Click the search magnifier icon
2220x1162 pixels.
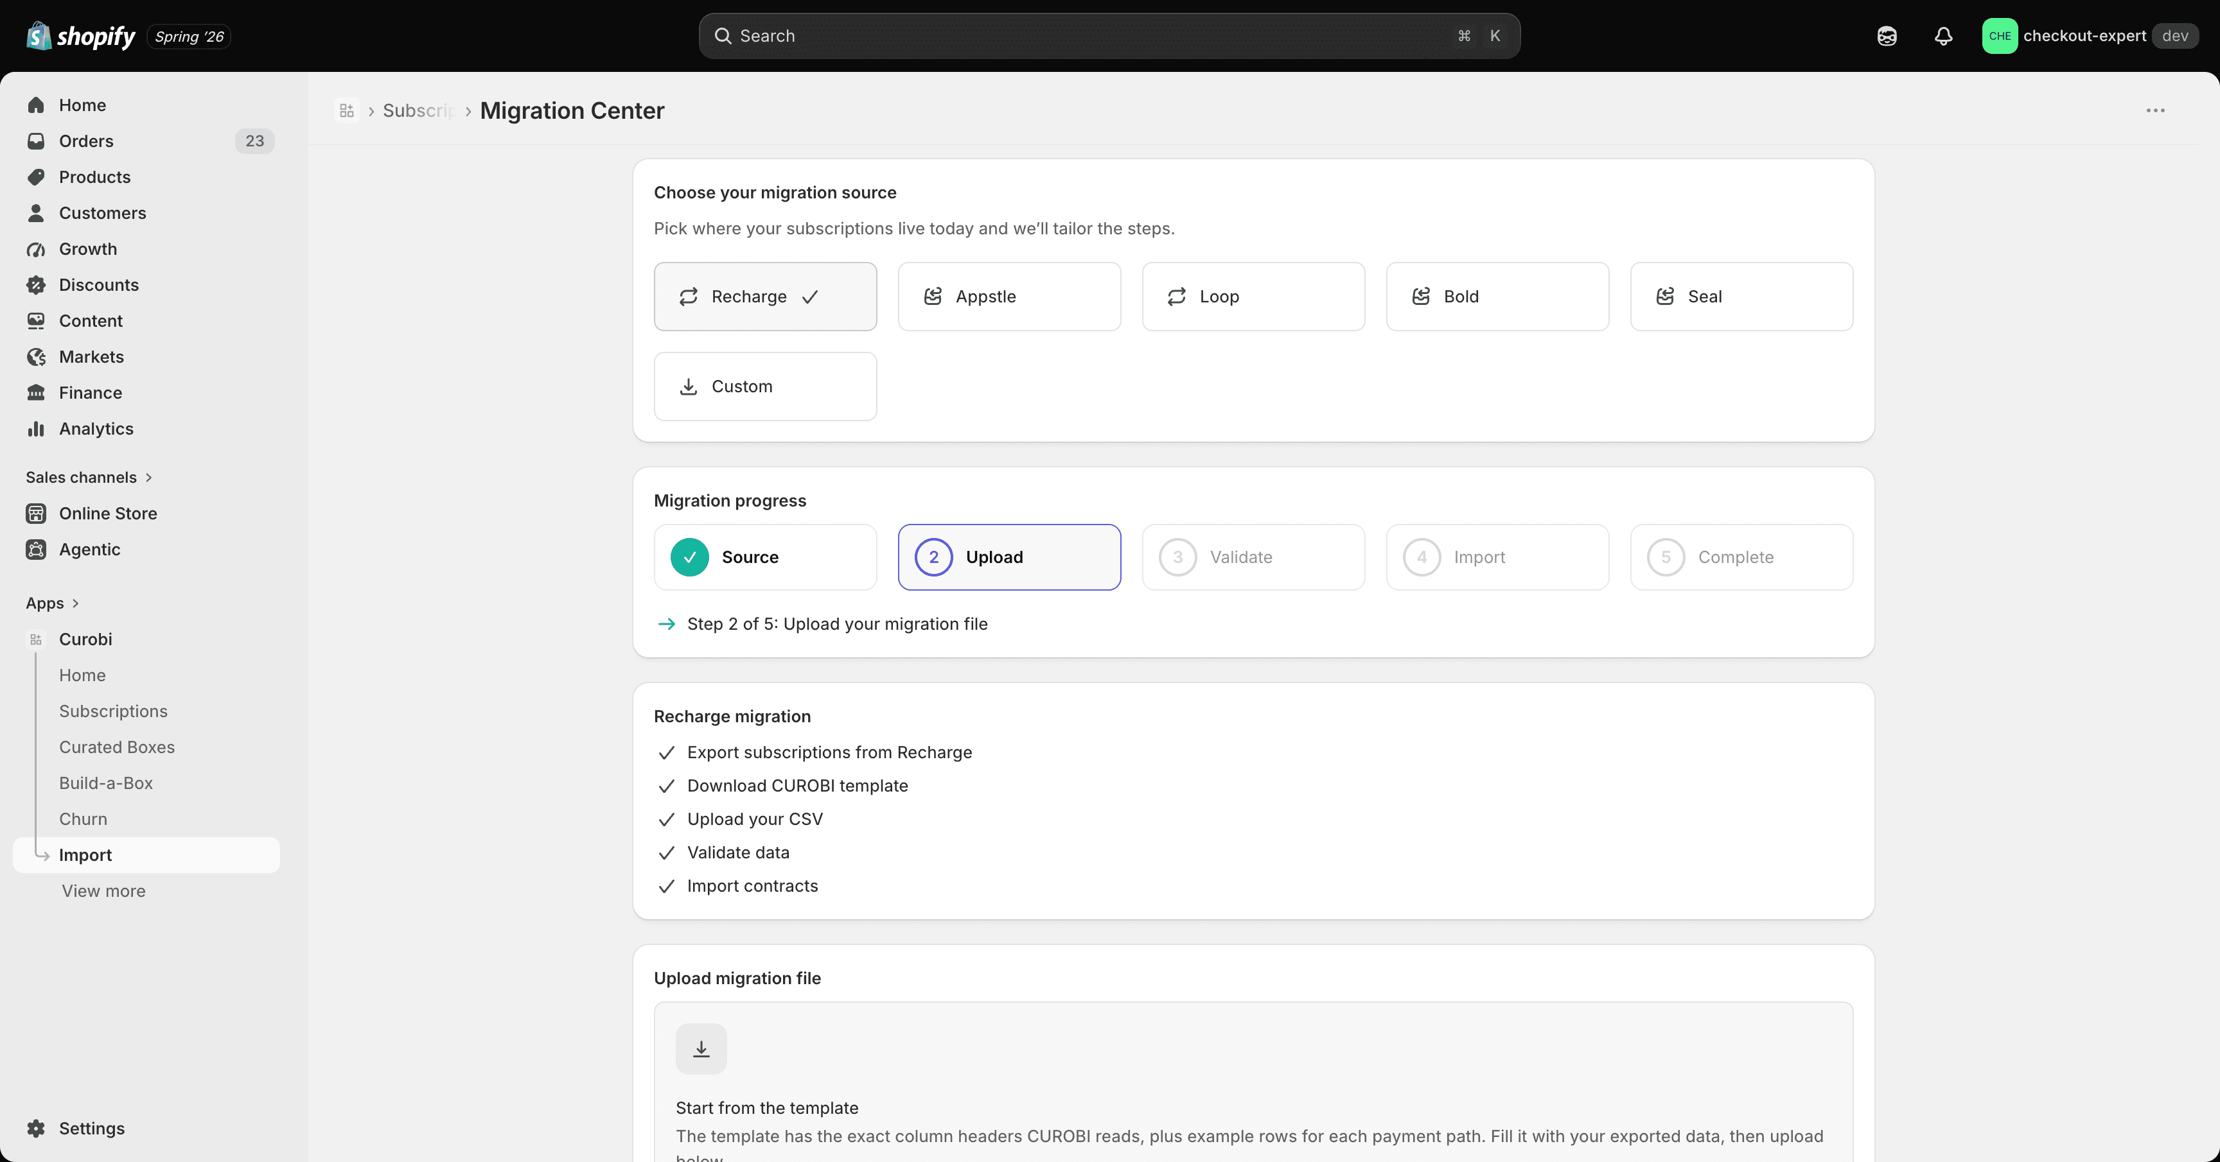tap(723, 36)
